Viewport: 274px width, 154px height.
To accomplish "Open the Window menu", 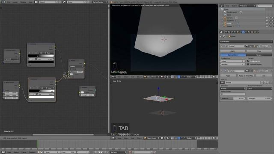I will tap(23, 2).
